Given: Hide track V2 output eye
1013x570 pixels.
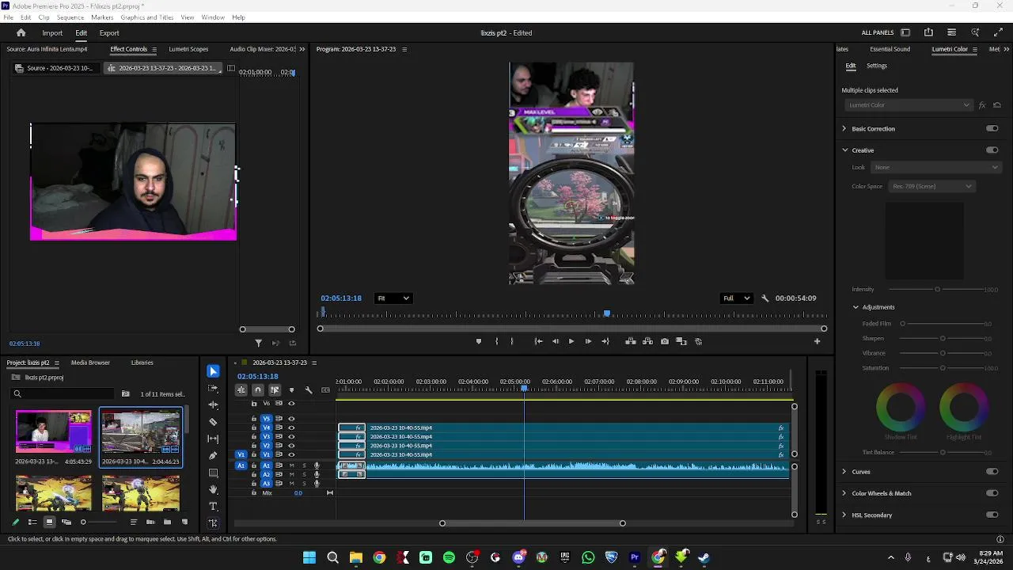Looking at the screenshot, I should point(291,446).
